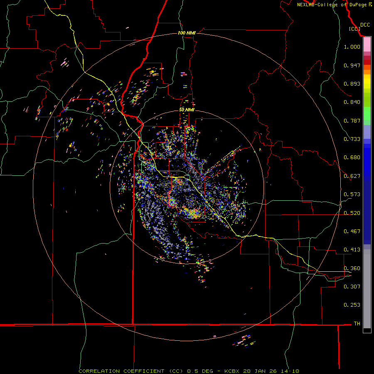The image size is (374, 374).
Task: Select the 0.733 value on the color scale
Action: [x=352, y=139]
